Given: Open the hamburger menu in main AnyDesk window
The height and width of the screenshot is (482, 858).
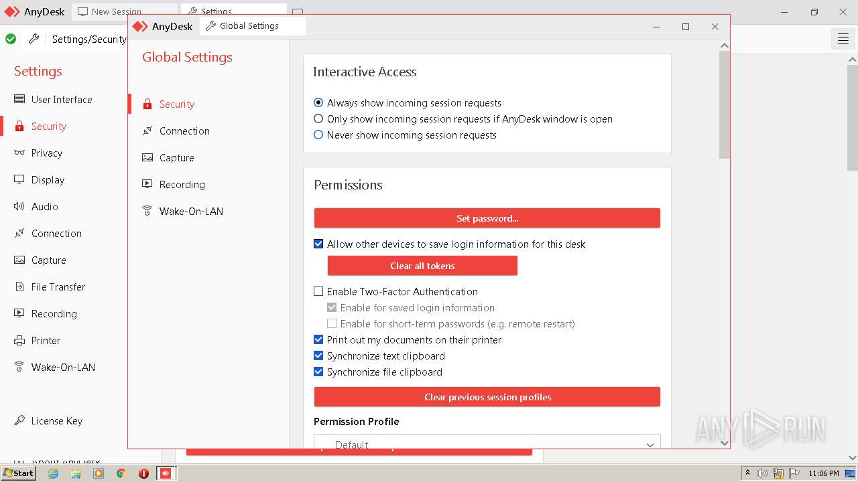Looking at the screenshot, I should 843,39.
